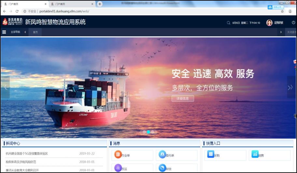This screenshot has width=297, height=173.
Task: Open the 关闭操作 dropdown
Action: pos(291,32)
